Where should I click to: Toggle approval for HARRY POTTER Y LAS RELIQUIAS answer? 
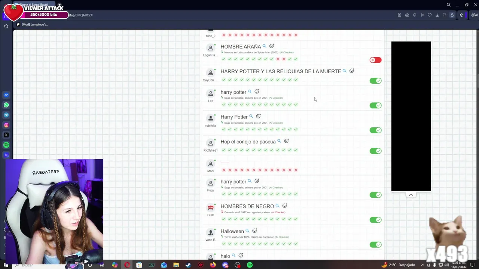click(375, 81)
